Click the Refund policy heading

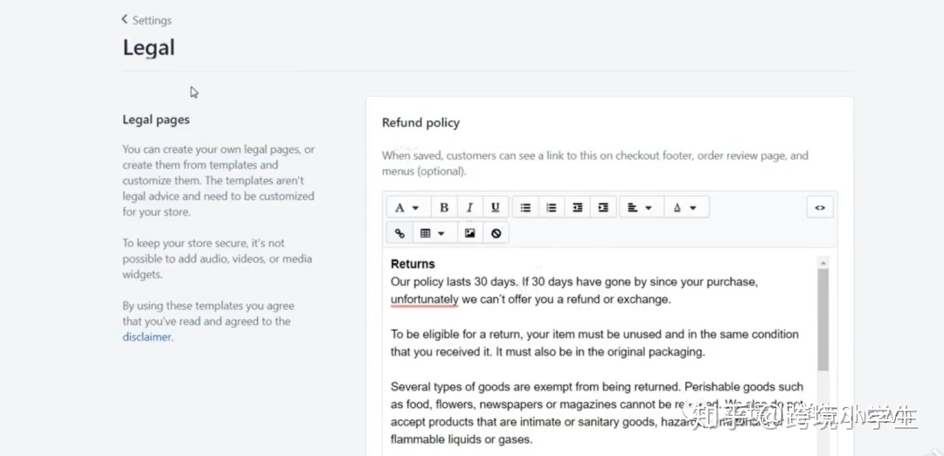coord(420,122)
